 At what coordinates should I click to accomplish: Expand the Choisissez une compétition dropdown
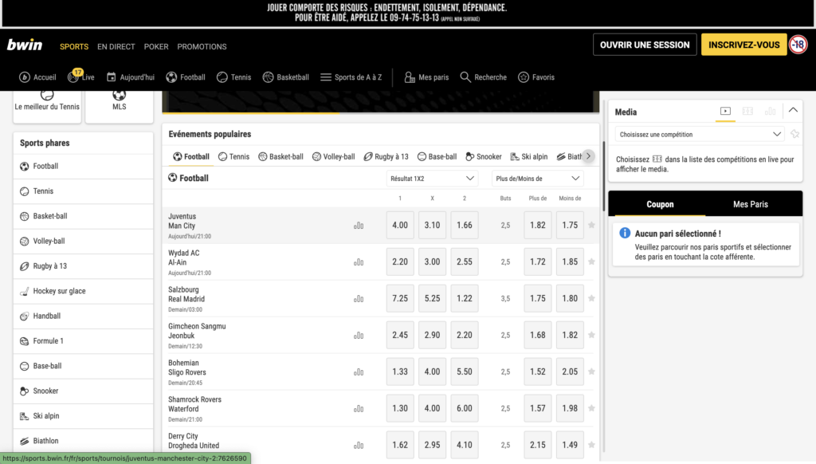[699, 135]
